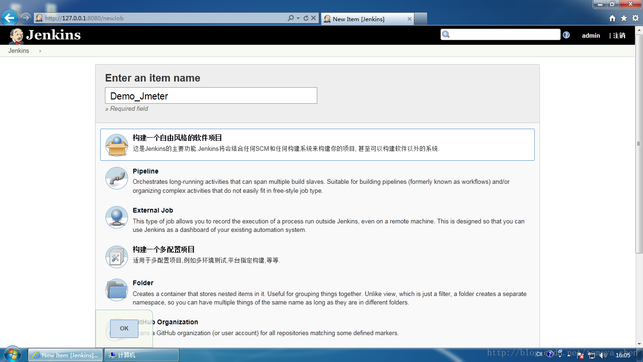Click the CH language indicator

tap(539, 354)
